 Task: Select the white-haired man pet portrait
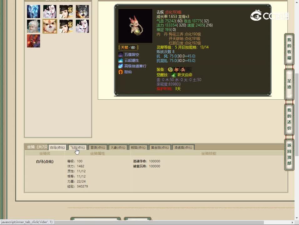[33, 26]
